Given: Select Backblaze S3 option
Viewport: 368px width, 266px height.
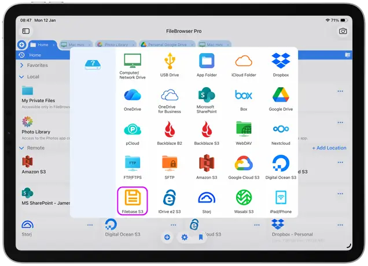Looking at the screenshot, I should click(x=207, y=133).
